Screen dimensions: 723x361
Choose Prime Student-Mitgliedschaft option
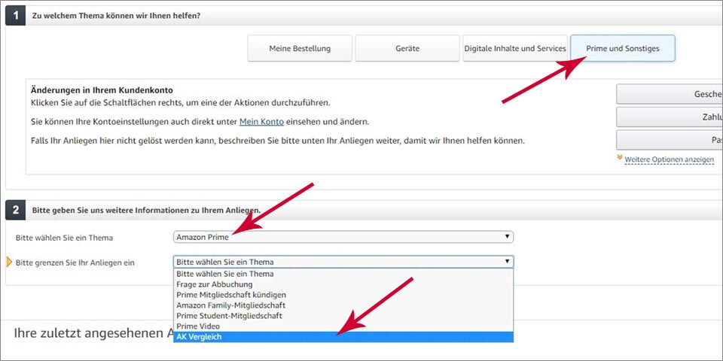(x=343, y=316)
